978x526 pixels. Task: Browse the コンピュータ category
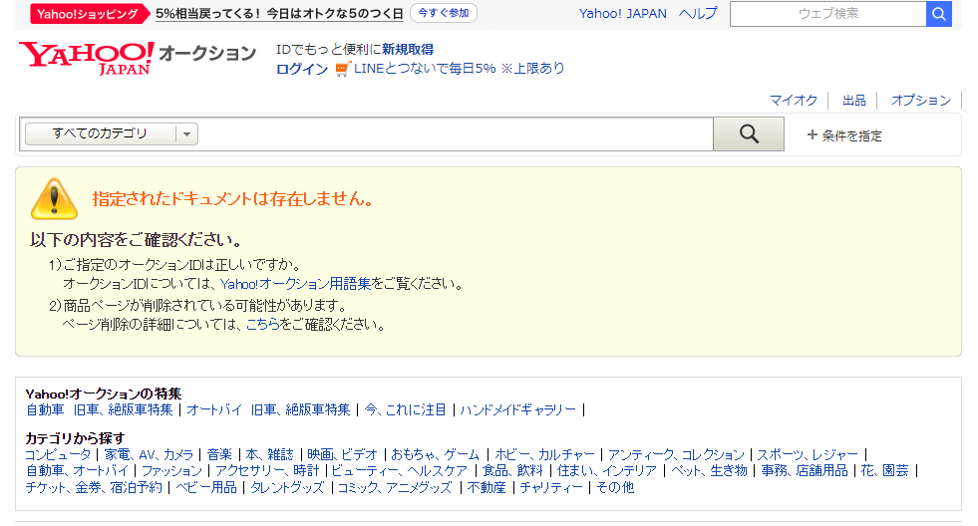[58, 455]
